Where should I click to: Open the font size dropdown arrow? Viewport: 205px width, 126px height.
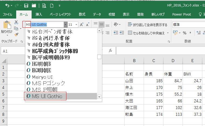[x=76, y=24]
